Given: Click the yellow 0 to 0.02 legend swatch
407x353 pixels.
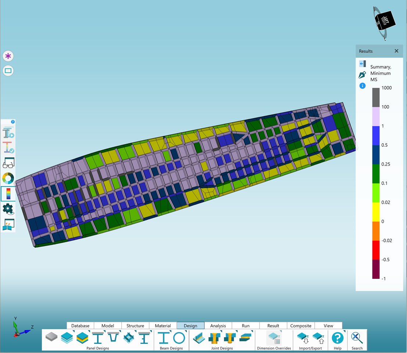Looking at the screenshot, I should [x=376, y=212].
